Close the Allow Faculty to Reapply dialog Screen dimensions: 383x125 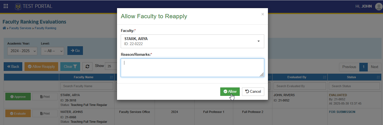(263, 14)
